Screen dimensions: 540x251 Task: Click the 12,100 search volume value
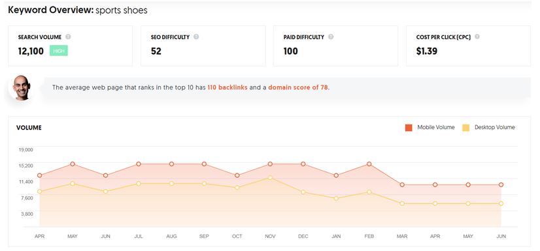click(31, 51)
